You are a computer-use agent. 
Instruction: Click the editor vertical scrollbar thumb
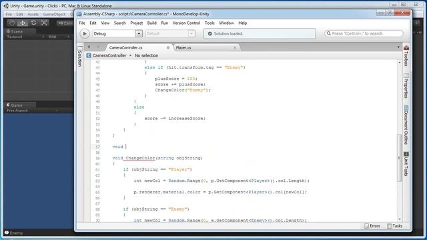click(400, 158)
